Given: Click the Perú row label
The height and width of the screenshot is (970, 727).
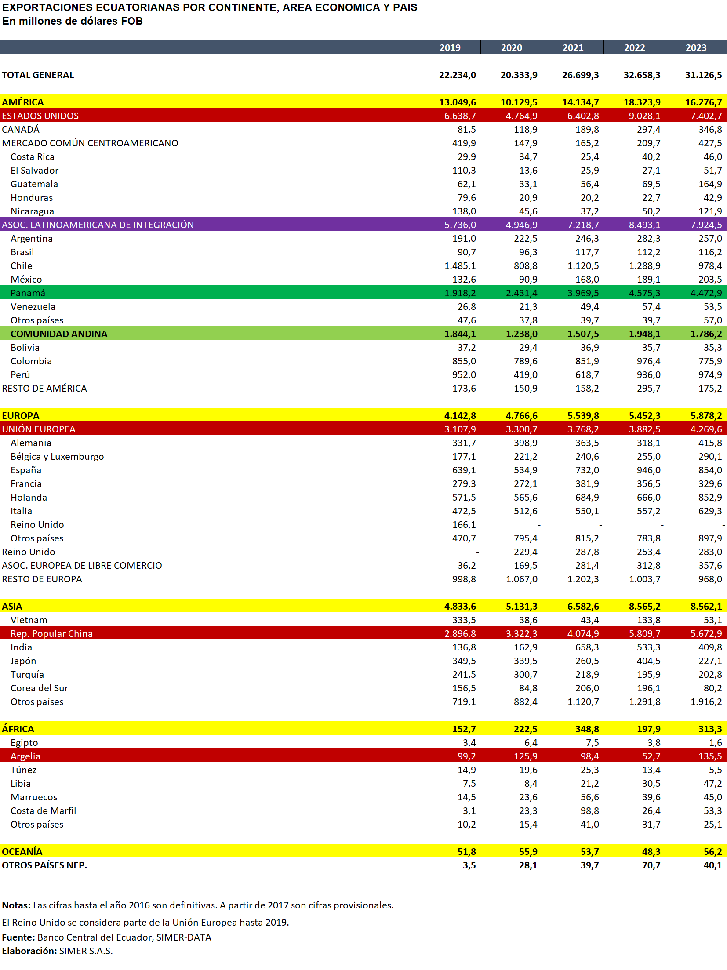Looking at the screenshot, I should [20, 375].
